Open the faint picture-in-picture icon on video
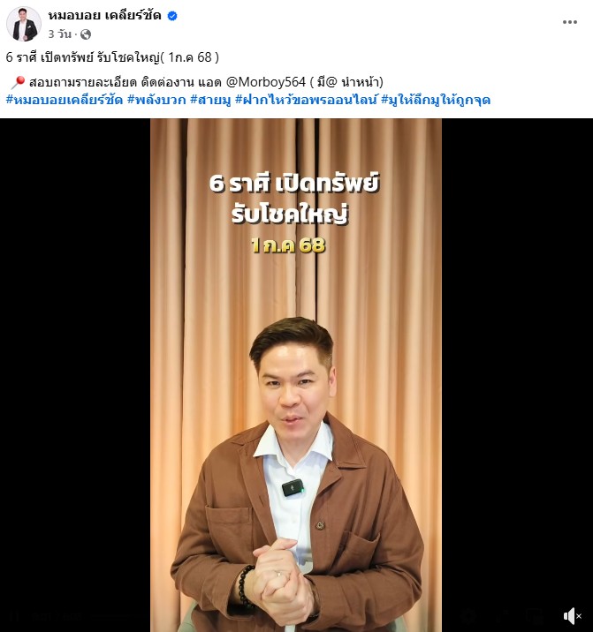 (535, 616)
